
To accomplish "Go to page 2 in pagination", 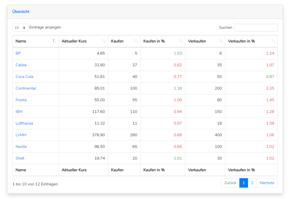I will [x=252, y=183].
